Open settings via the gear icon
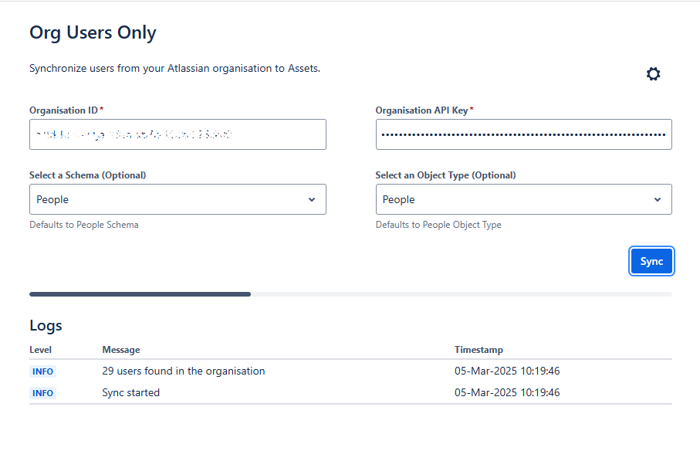 click(653, 73)
